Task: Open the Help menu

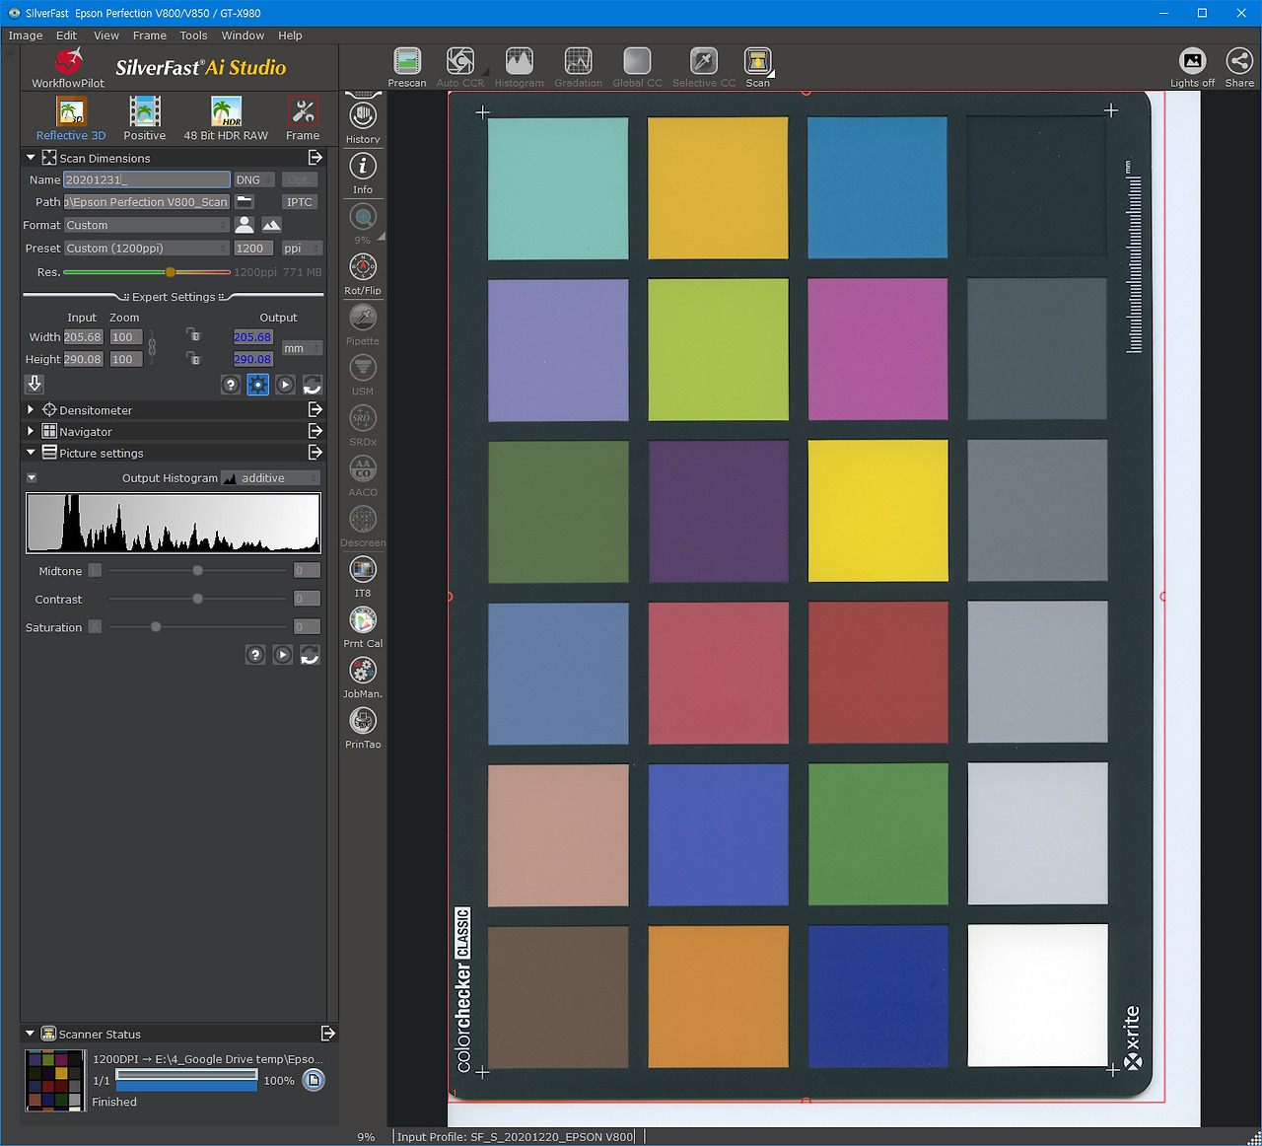Action: (x=290, y=36)
